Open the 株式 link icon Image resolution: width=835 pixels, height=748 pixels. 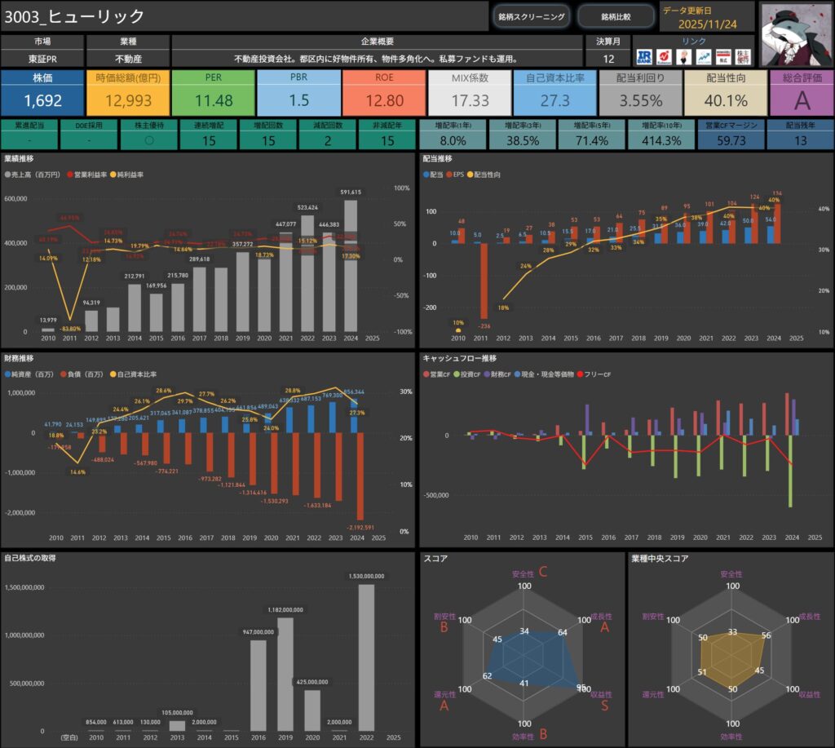pyautogui.click(x=722, y=57)
